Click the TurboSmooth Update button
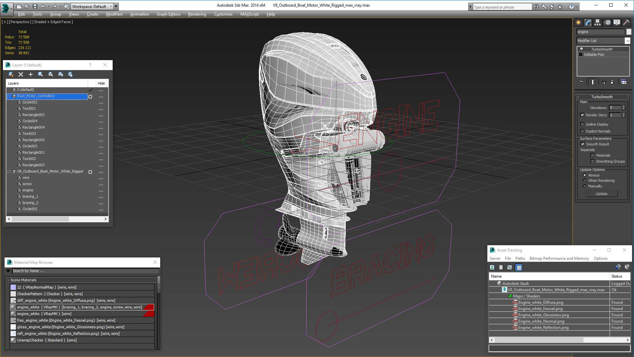The image size is (634, 357). tap(601, 194)
